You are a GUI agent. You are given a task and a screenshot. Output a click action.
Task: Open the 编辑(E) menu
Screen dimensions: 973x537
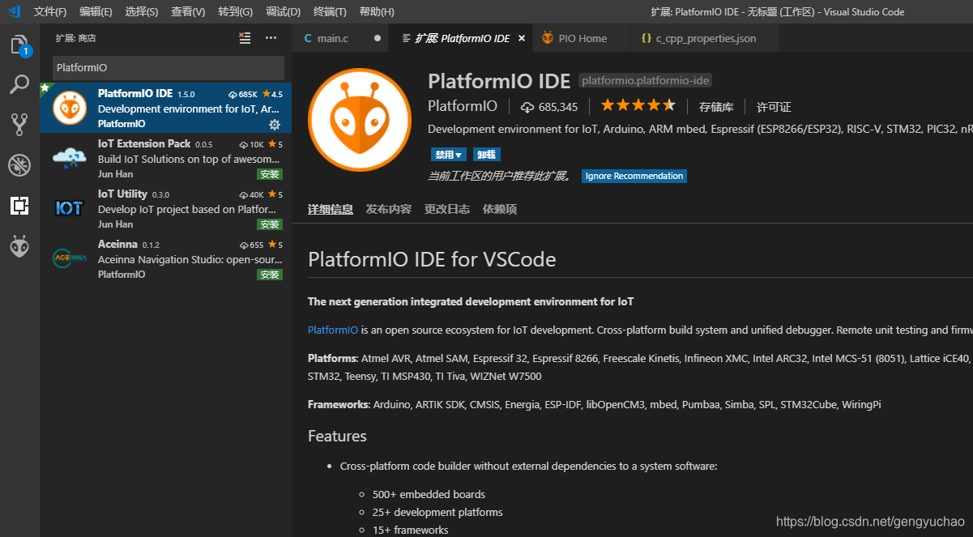click(x=96, y=12)
